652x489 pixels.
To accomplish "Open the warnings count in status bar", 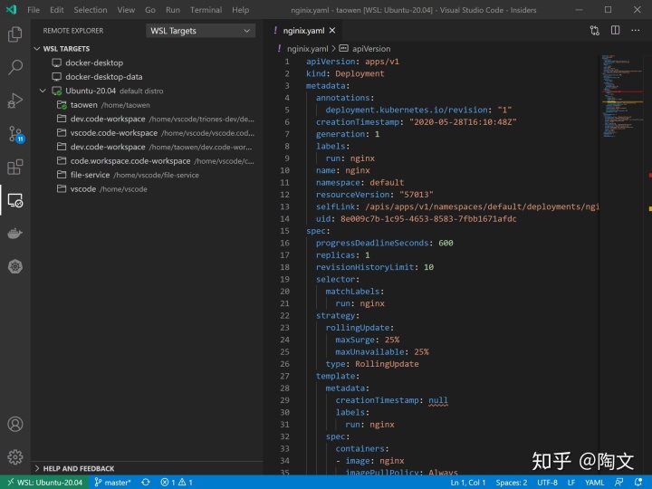I will coord(186,483).
